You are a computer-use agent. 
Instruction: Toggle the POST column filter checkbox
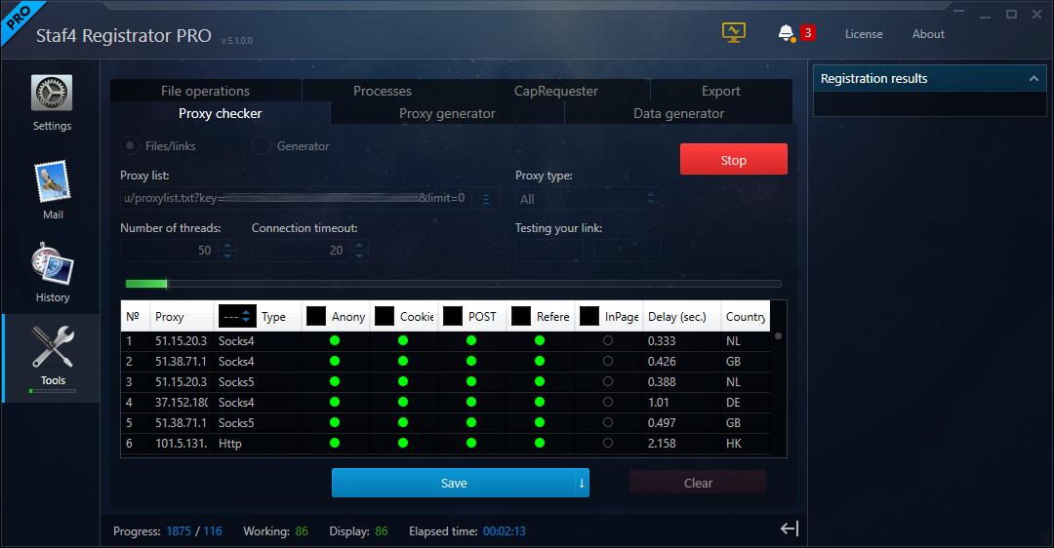click(453, 316)
